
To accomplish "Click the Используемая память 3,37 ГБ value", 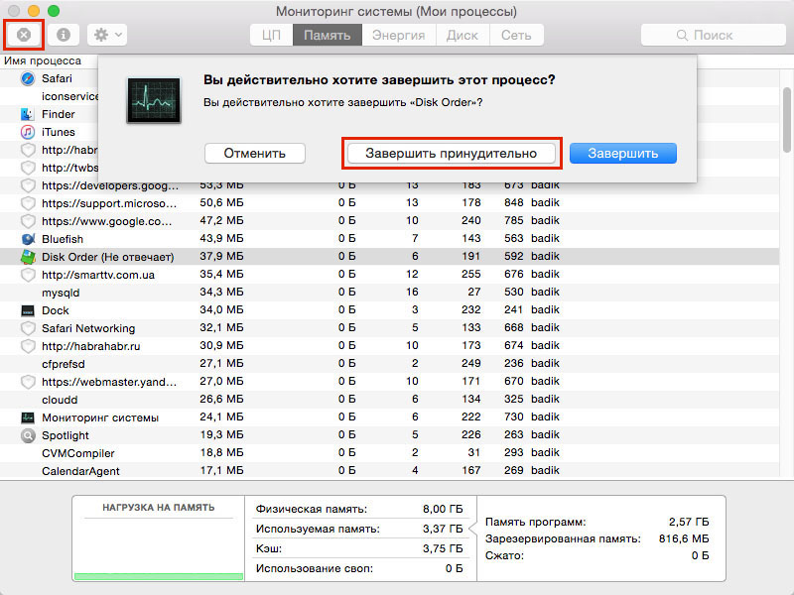I will point(443,529).
